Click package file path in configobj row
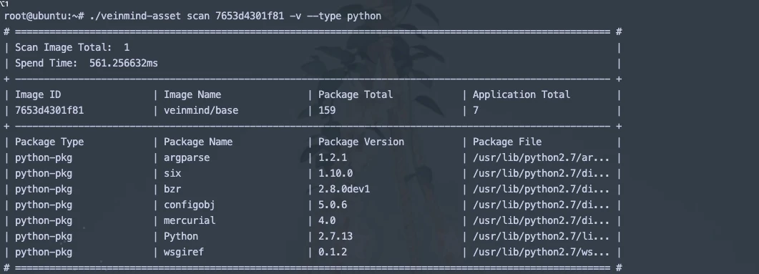The image size is (759, 274). pos(541,205)
